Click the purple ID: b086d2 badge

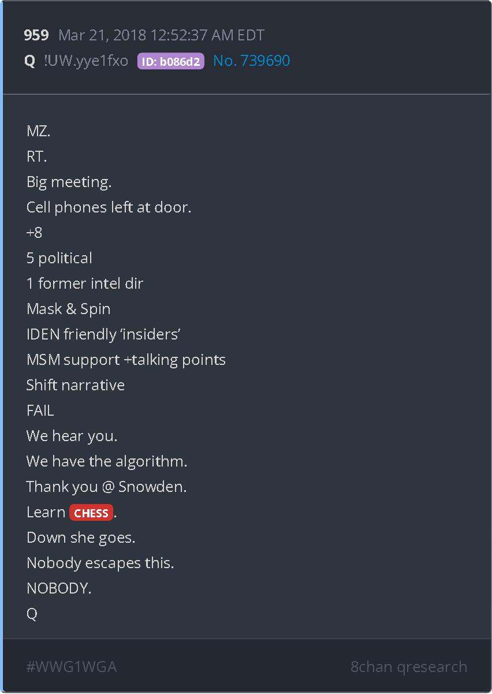(170, 61)
